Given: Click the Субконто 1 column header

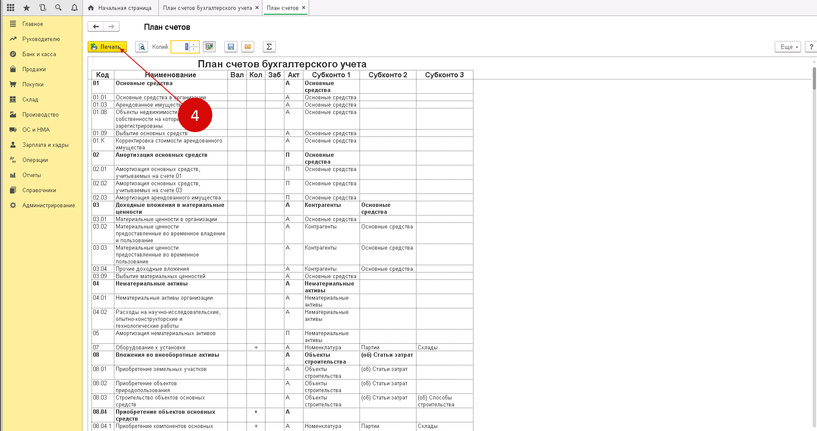Looking at the screenshot, I should coord(331,75).
